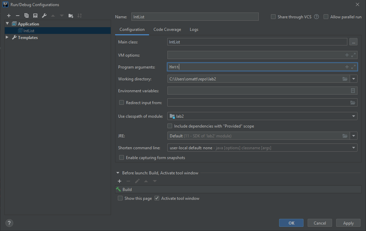The height and width of the screenshot is (231, 366).
Task: Uncheck Activate tool window
Action: [157, 198]
